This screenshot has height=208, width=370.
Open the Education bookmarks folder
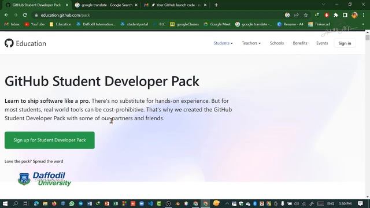(60, 24)
